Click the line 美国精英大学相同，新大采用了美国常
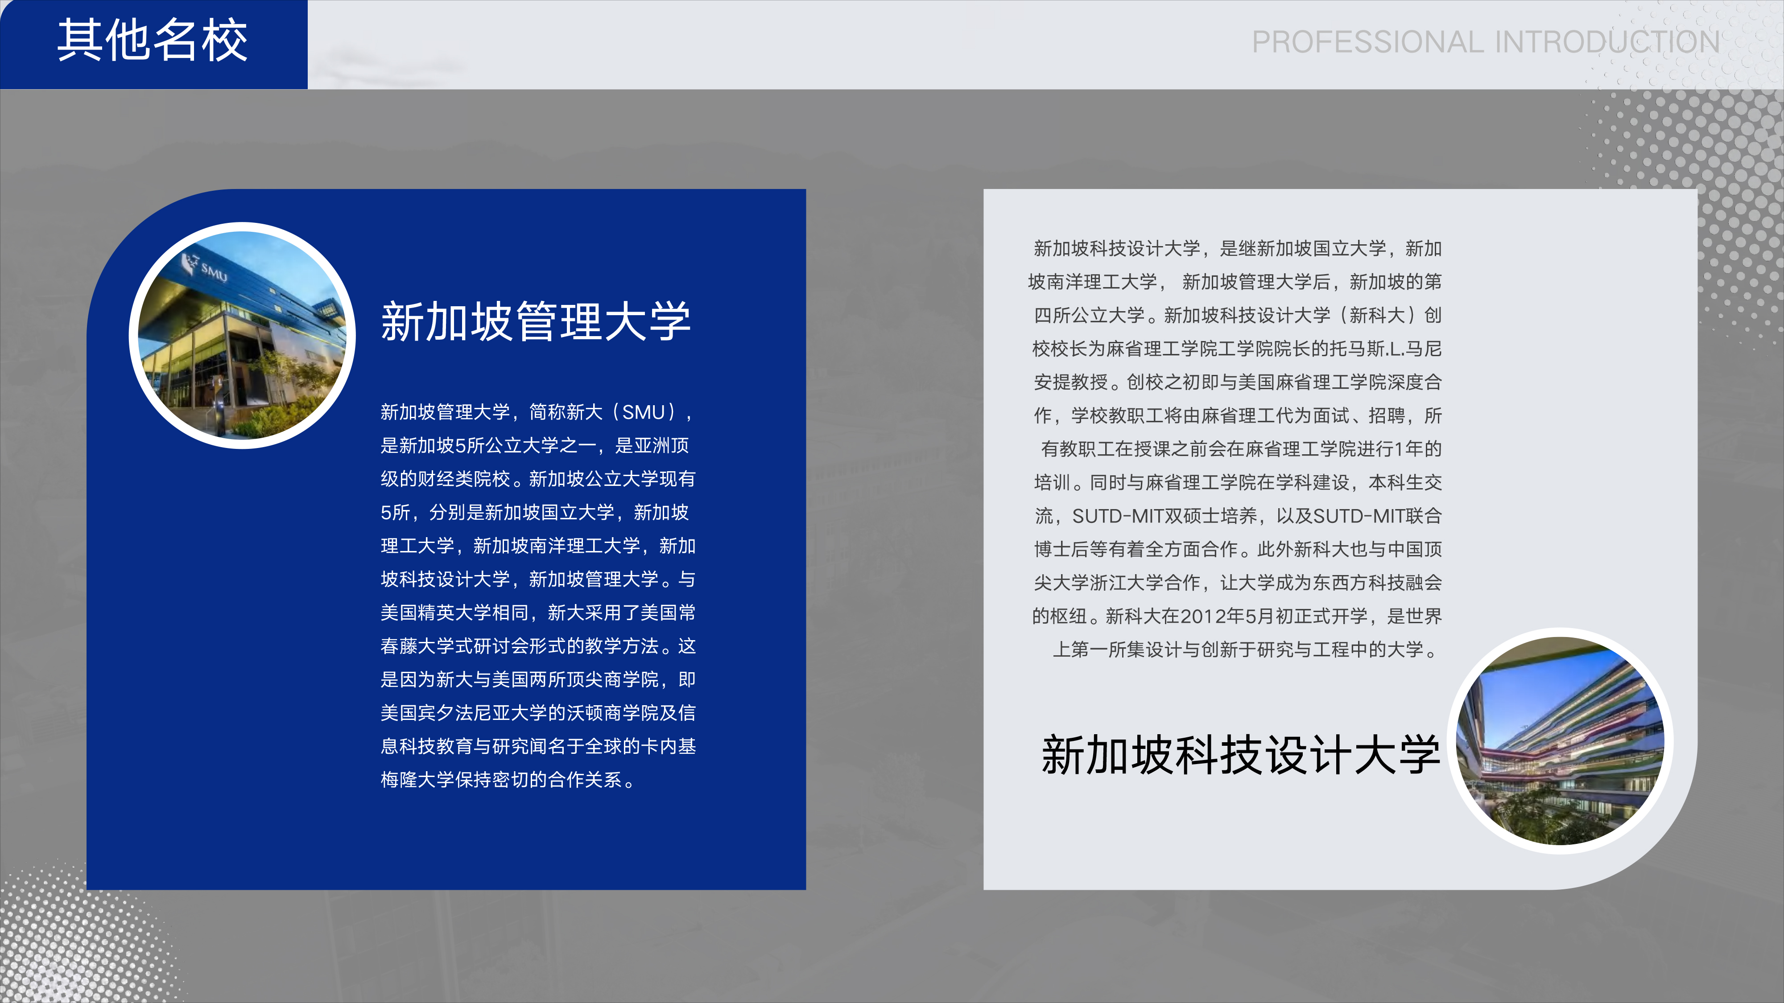This screenshot has width=1784, height=1003. click(538, 612)
